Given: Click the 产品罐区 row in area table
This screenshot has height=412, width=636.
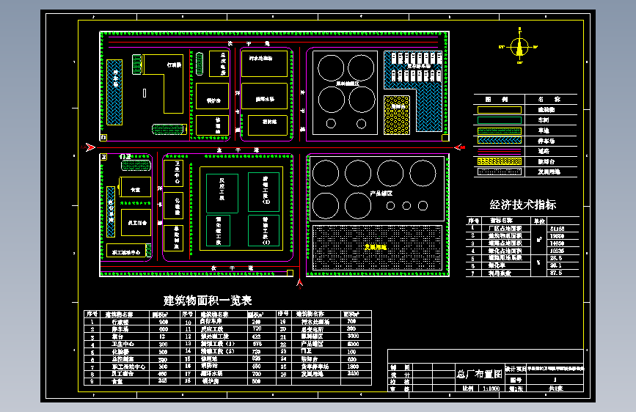Looking at the screenshot, I should (x=324, y=344).
